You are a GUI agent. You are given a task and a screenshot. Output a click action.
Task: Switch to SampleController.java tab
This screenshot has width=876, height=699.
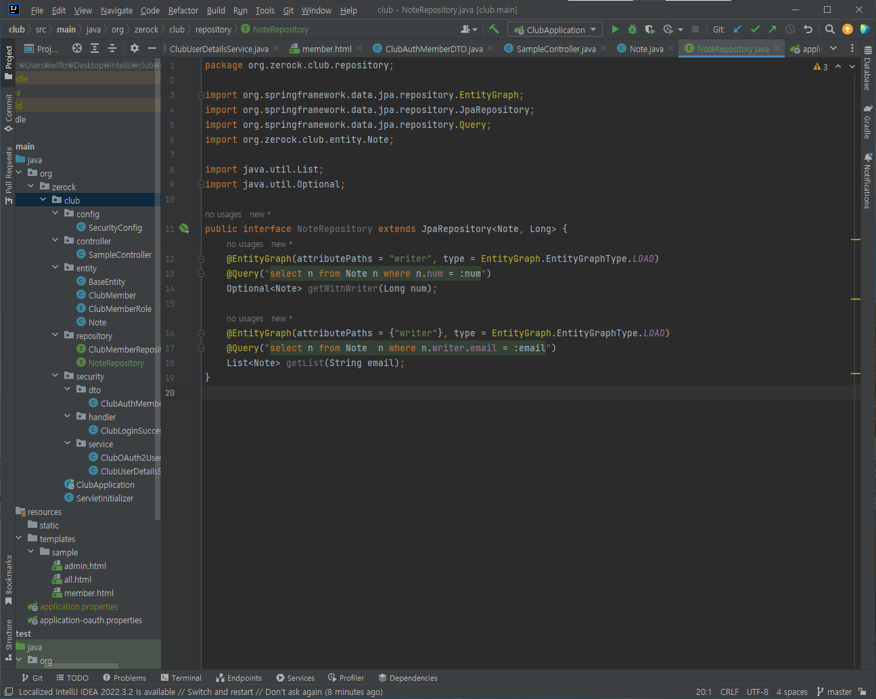(x=556, y=49)
